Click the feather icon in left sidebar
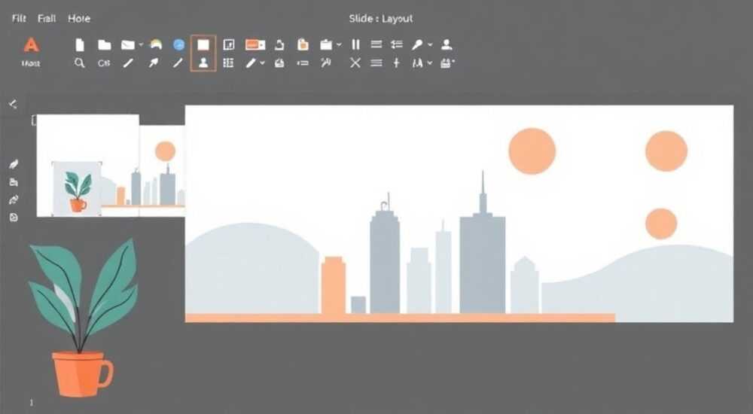The image size is (753, 414). click(14, 164)
